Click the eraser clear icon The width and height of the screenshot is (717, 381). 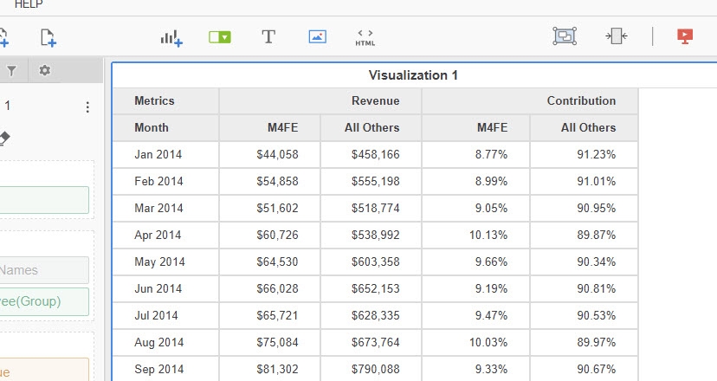(x=4, y=138)
